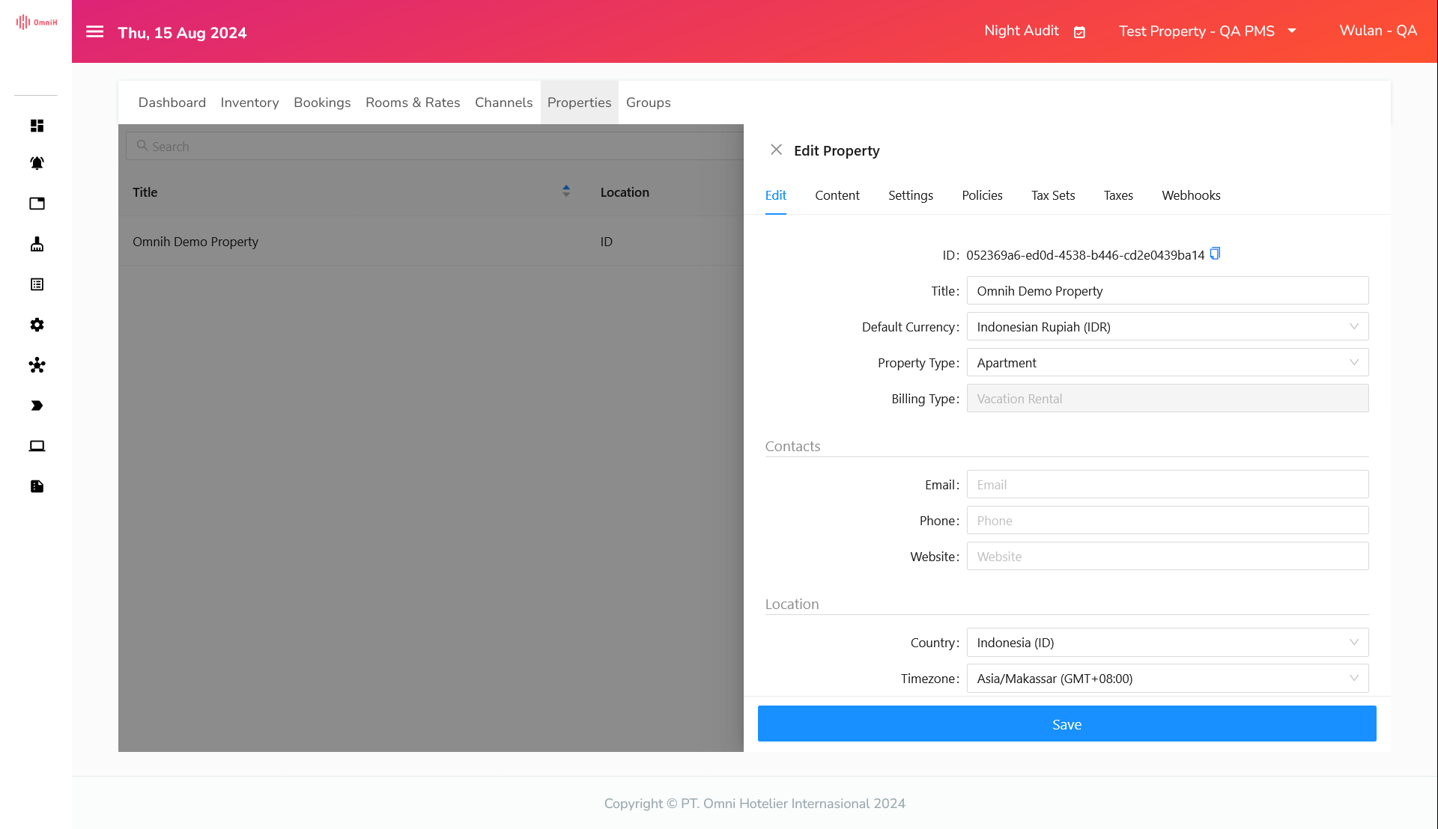
Task: Click the laptop sidebar icon
Action: [37, 446]
